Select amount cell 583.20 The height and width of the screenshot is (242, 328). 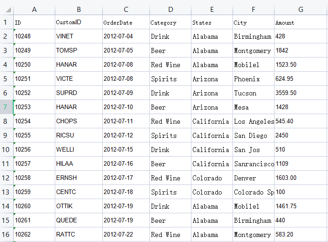point(301,235)
